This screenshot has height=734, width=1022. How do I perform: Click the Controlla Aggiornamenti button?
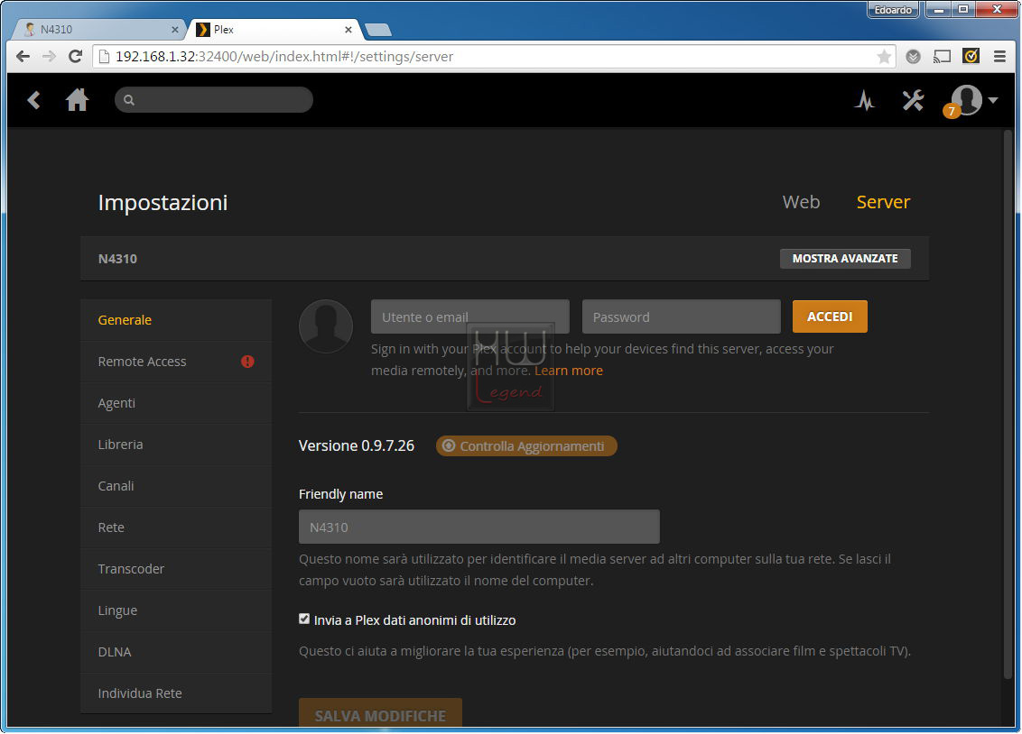(526, 446)
